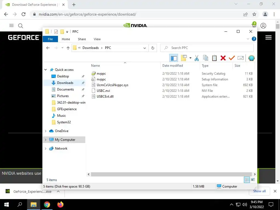Open the folder options toolbar icon
The image size is (280, 210).
tap(184, 58)
